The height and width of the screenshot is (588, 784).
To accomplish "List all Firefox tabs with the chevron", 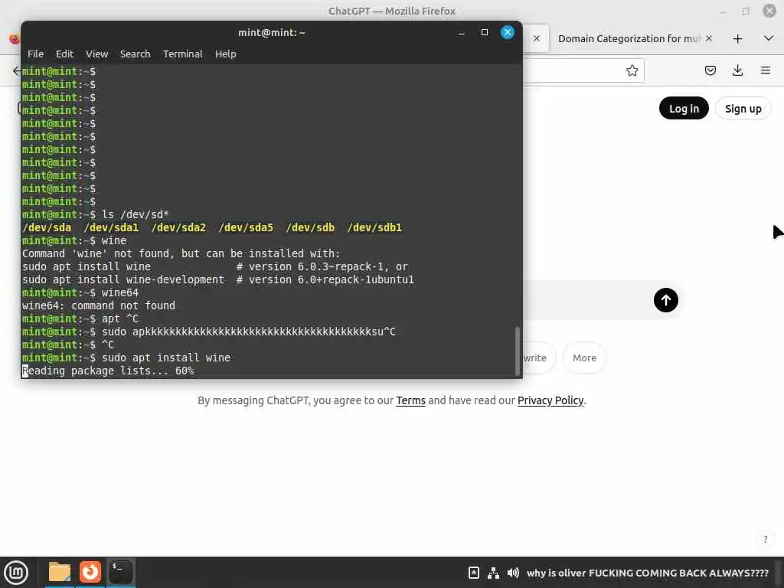I will [769, 38].
